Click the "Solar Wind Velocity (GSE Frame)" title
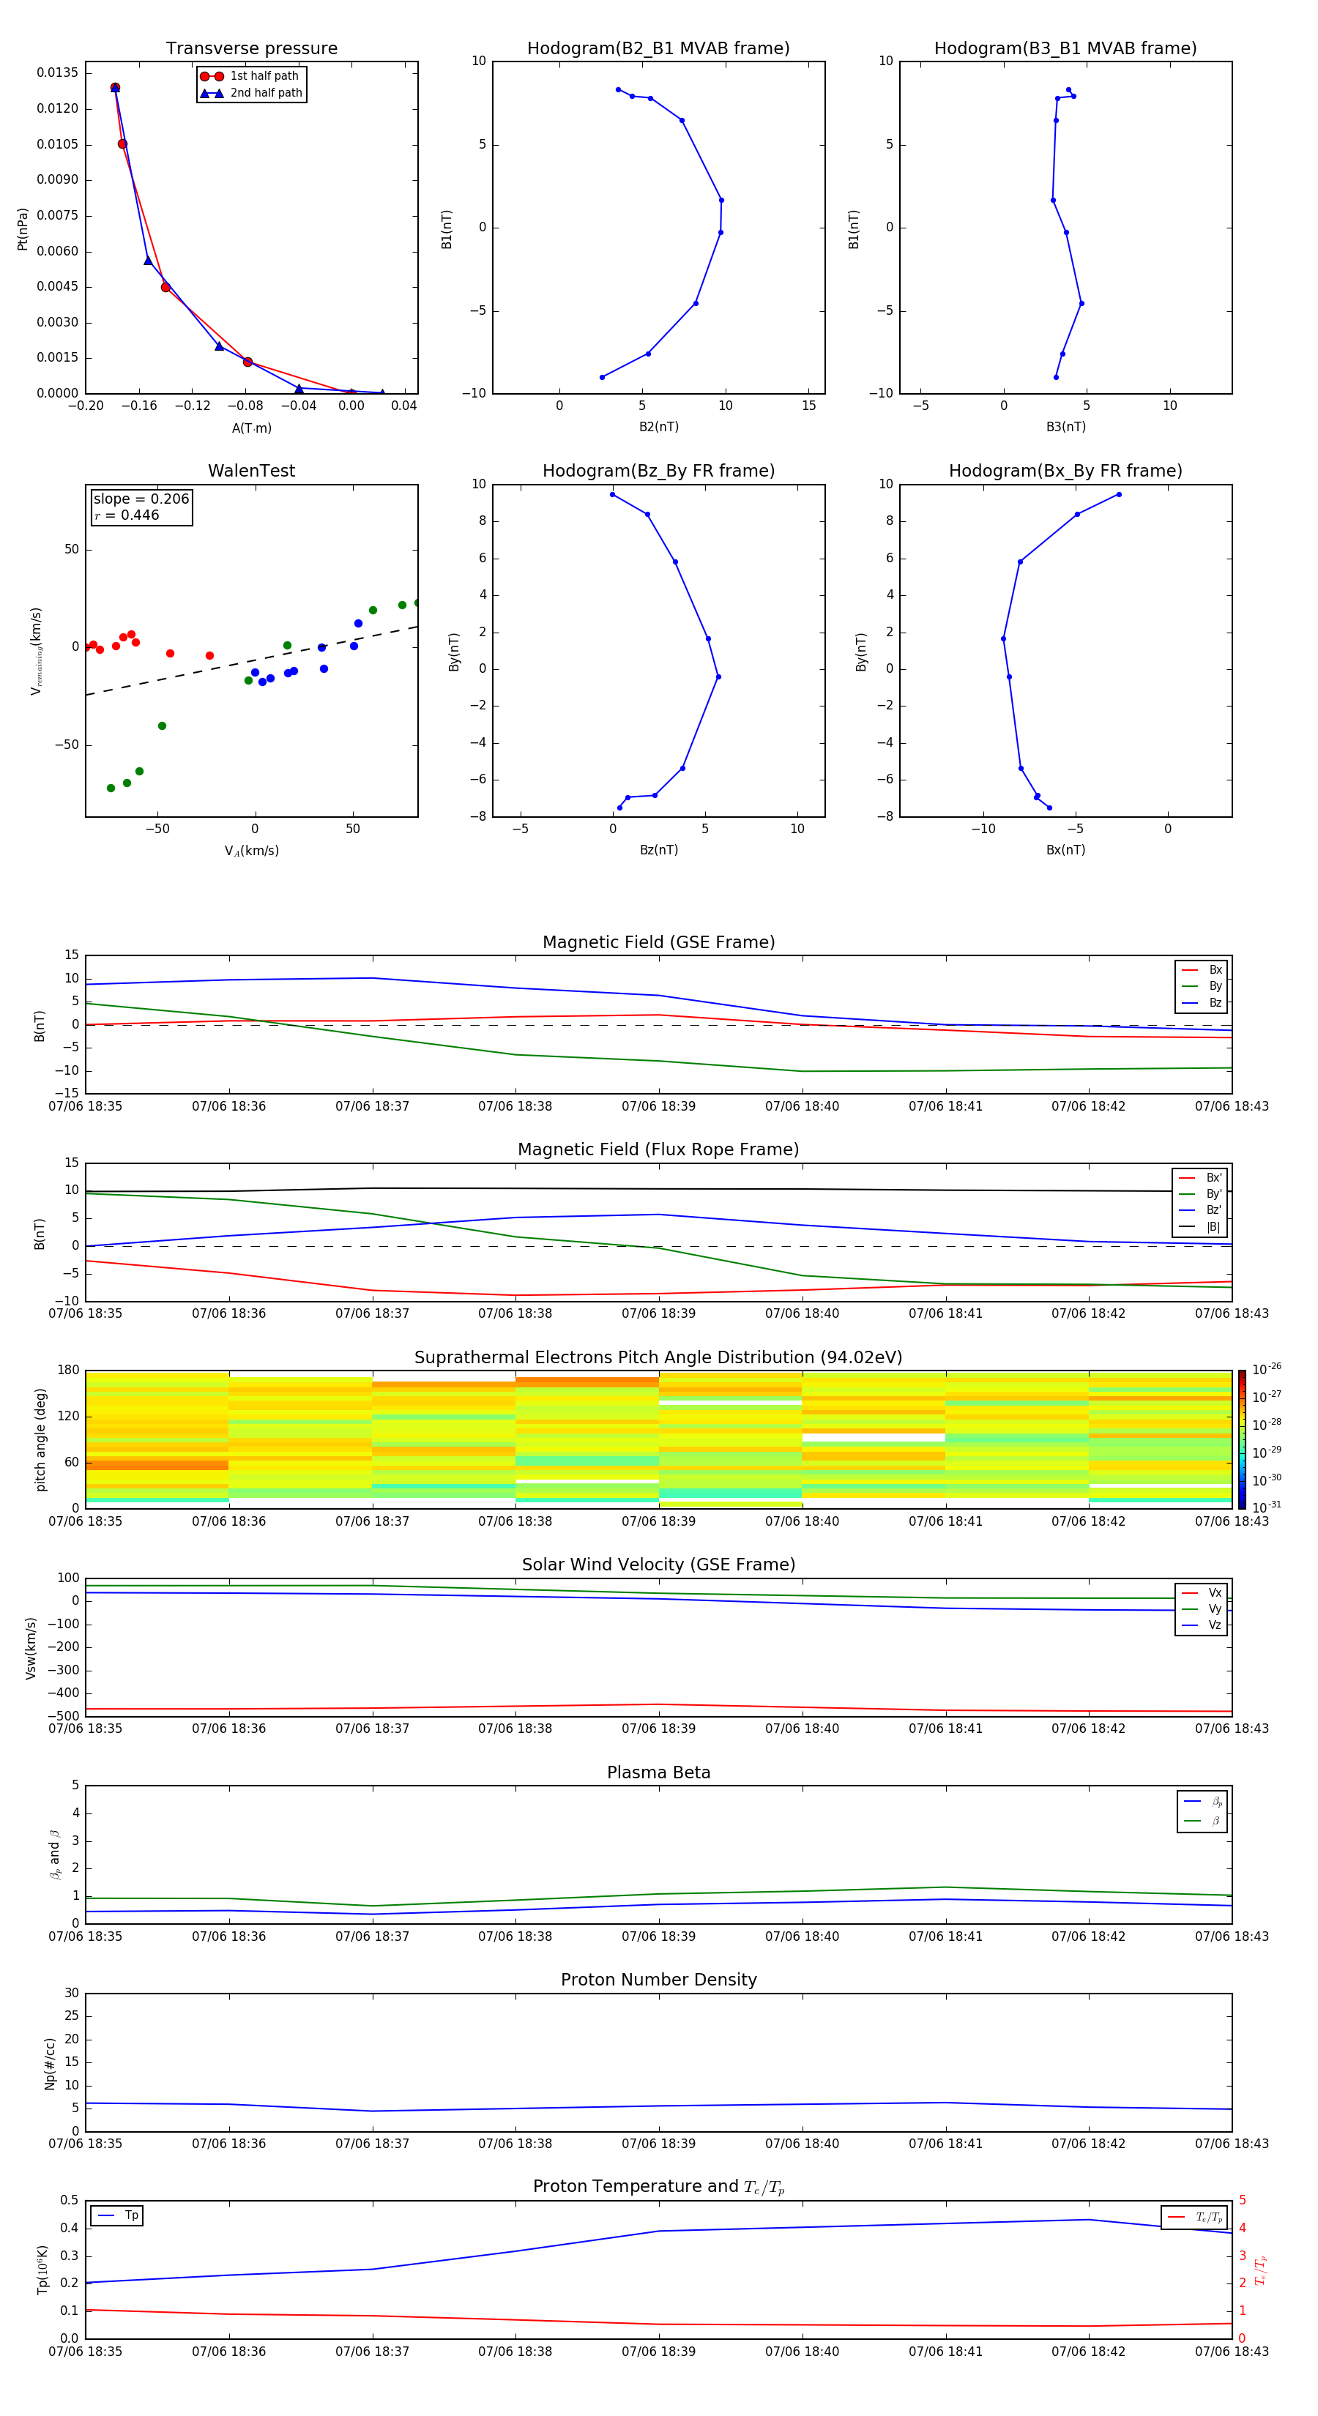Screen dimensions: 1318x2416 tap(658, 1565)
